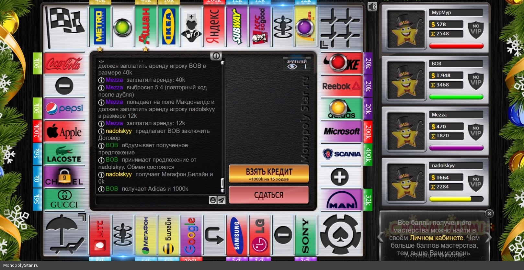This screenshot has width=524, height=270.
Task: Select the МТС property cell
Action: pos(100,235)
